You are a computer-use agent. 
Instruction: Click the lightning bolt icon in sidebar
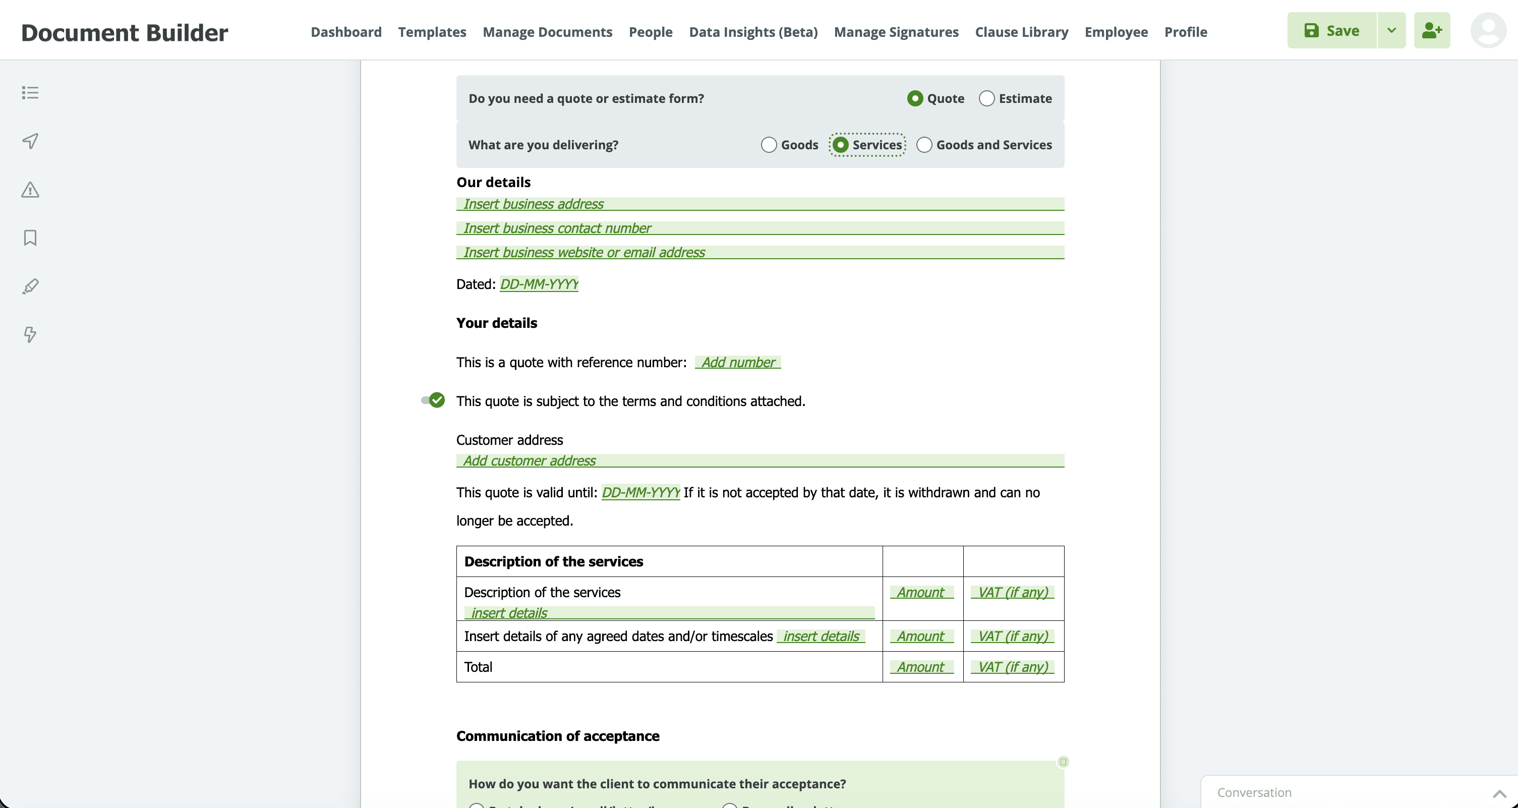[29, 335]
